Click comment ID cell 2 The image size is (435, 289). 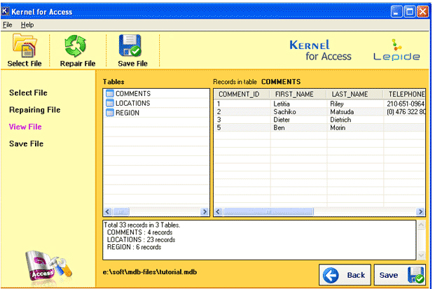[x=219, y=112]
